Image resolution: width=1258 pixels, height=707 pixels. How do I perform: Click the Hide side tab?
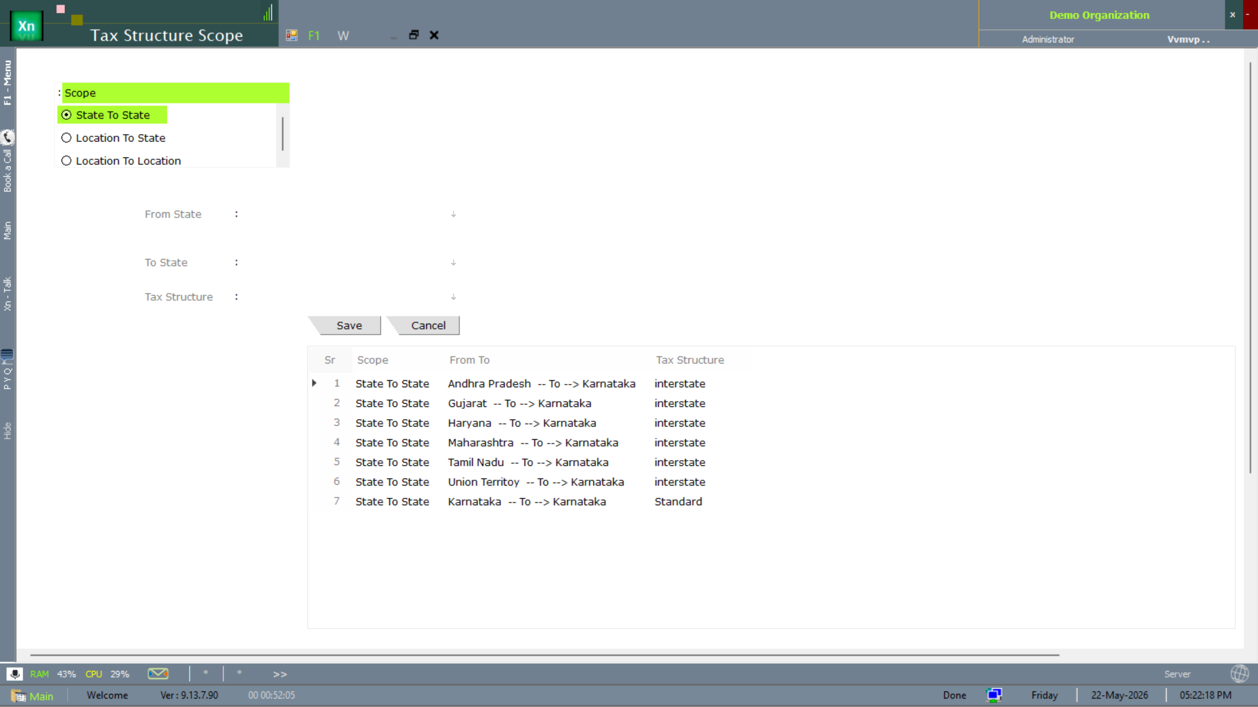click(x=7, y=430)
